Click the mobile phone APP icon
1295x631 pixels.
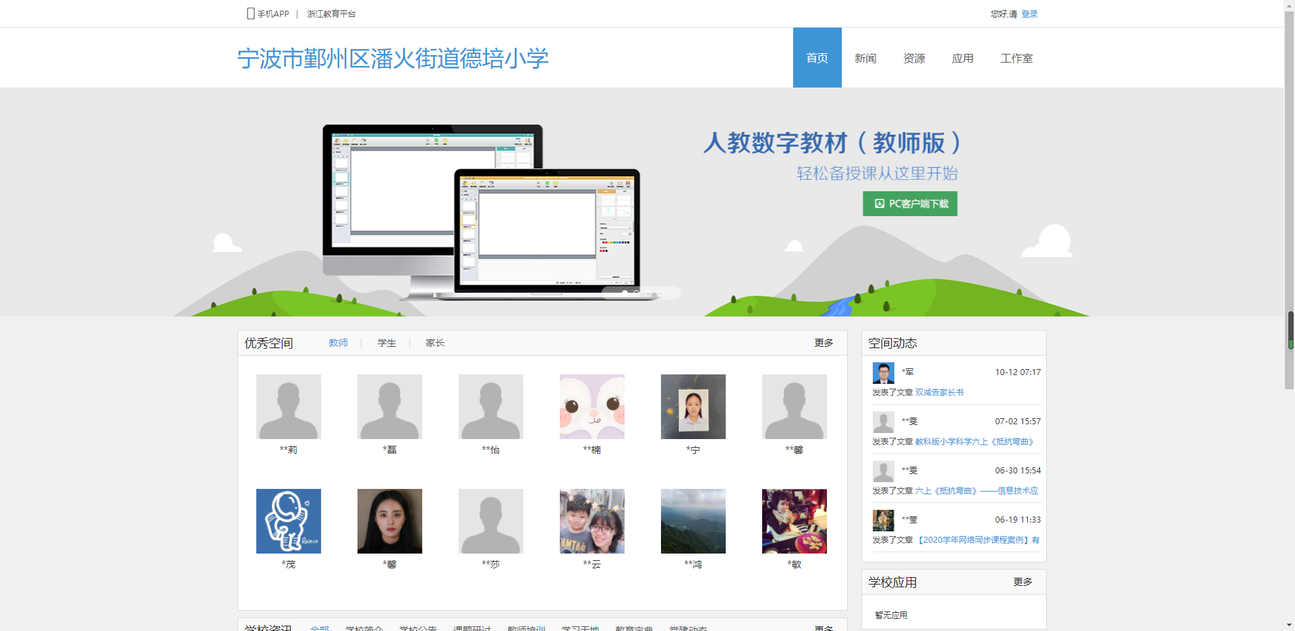coord(250,13)
